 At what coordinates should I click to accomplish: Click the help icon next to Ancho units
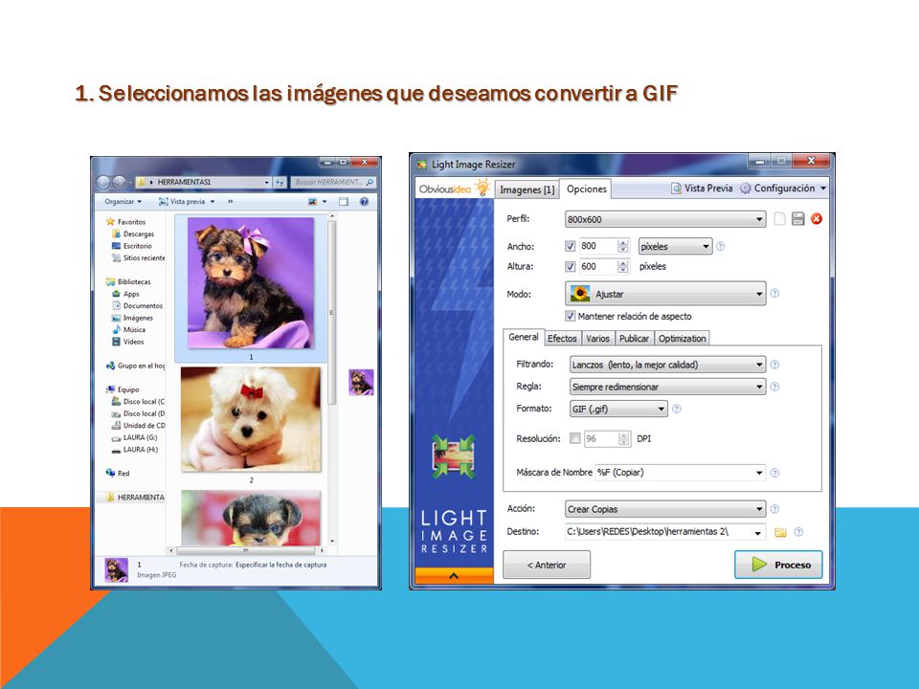(720, 247)
